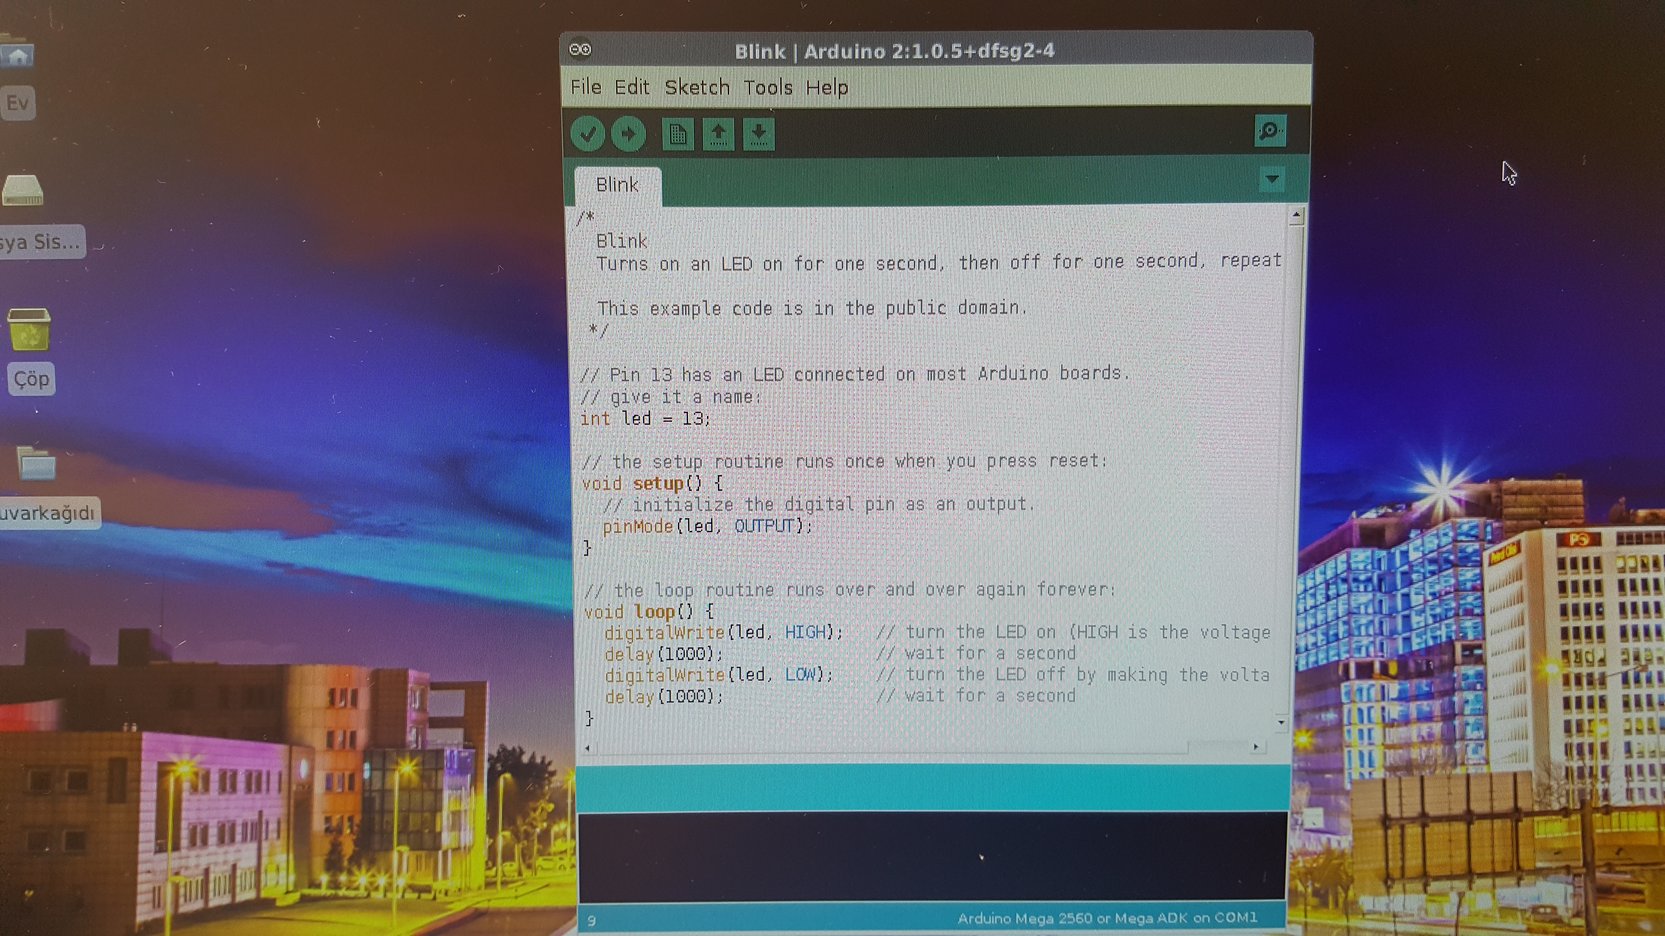The height and width of the screenshot is (936, 1665).
Task: Click the code line 'int led = 13;'
Action: pos(645,419)
